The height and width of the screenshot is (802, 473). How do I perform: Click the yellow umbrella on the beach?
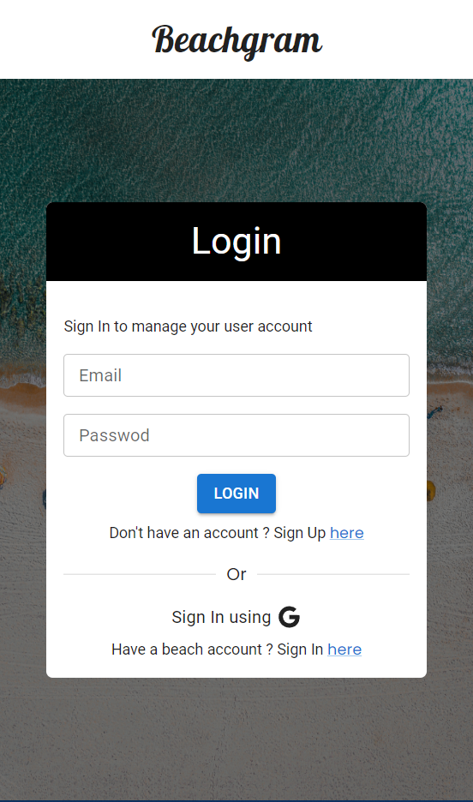[430, 491]
